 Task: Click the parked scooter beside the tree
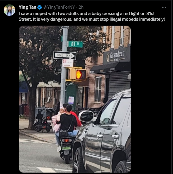point(43,121)
